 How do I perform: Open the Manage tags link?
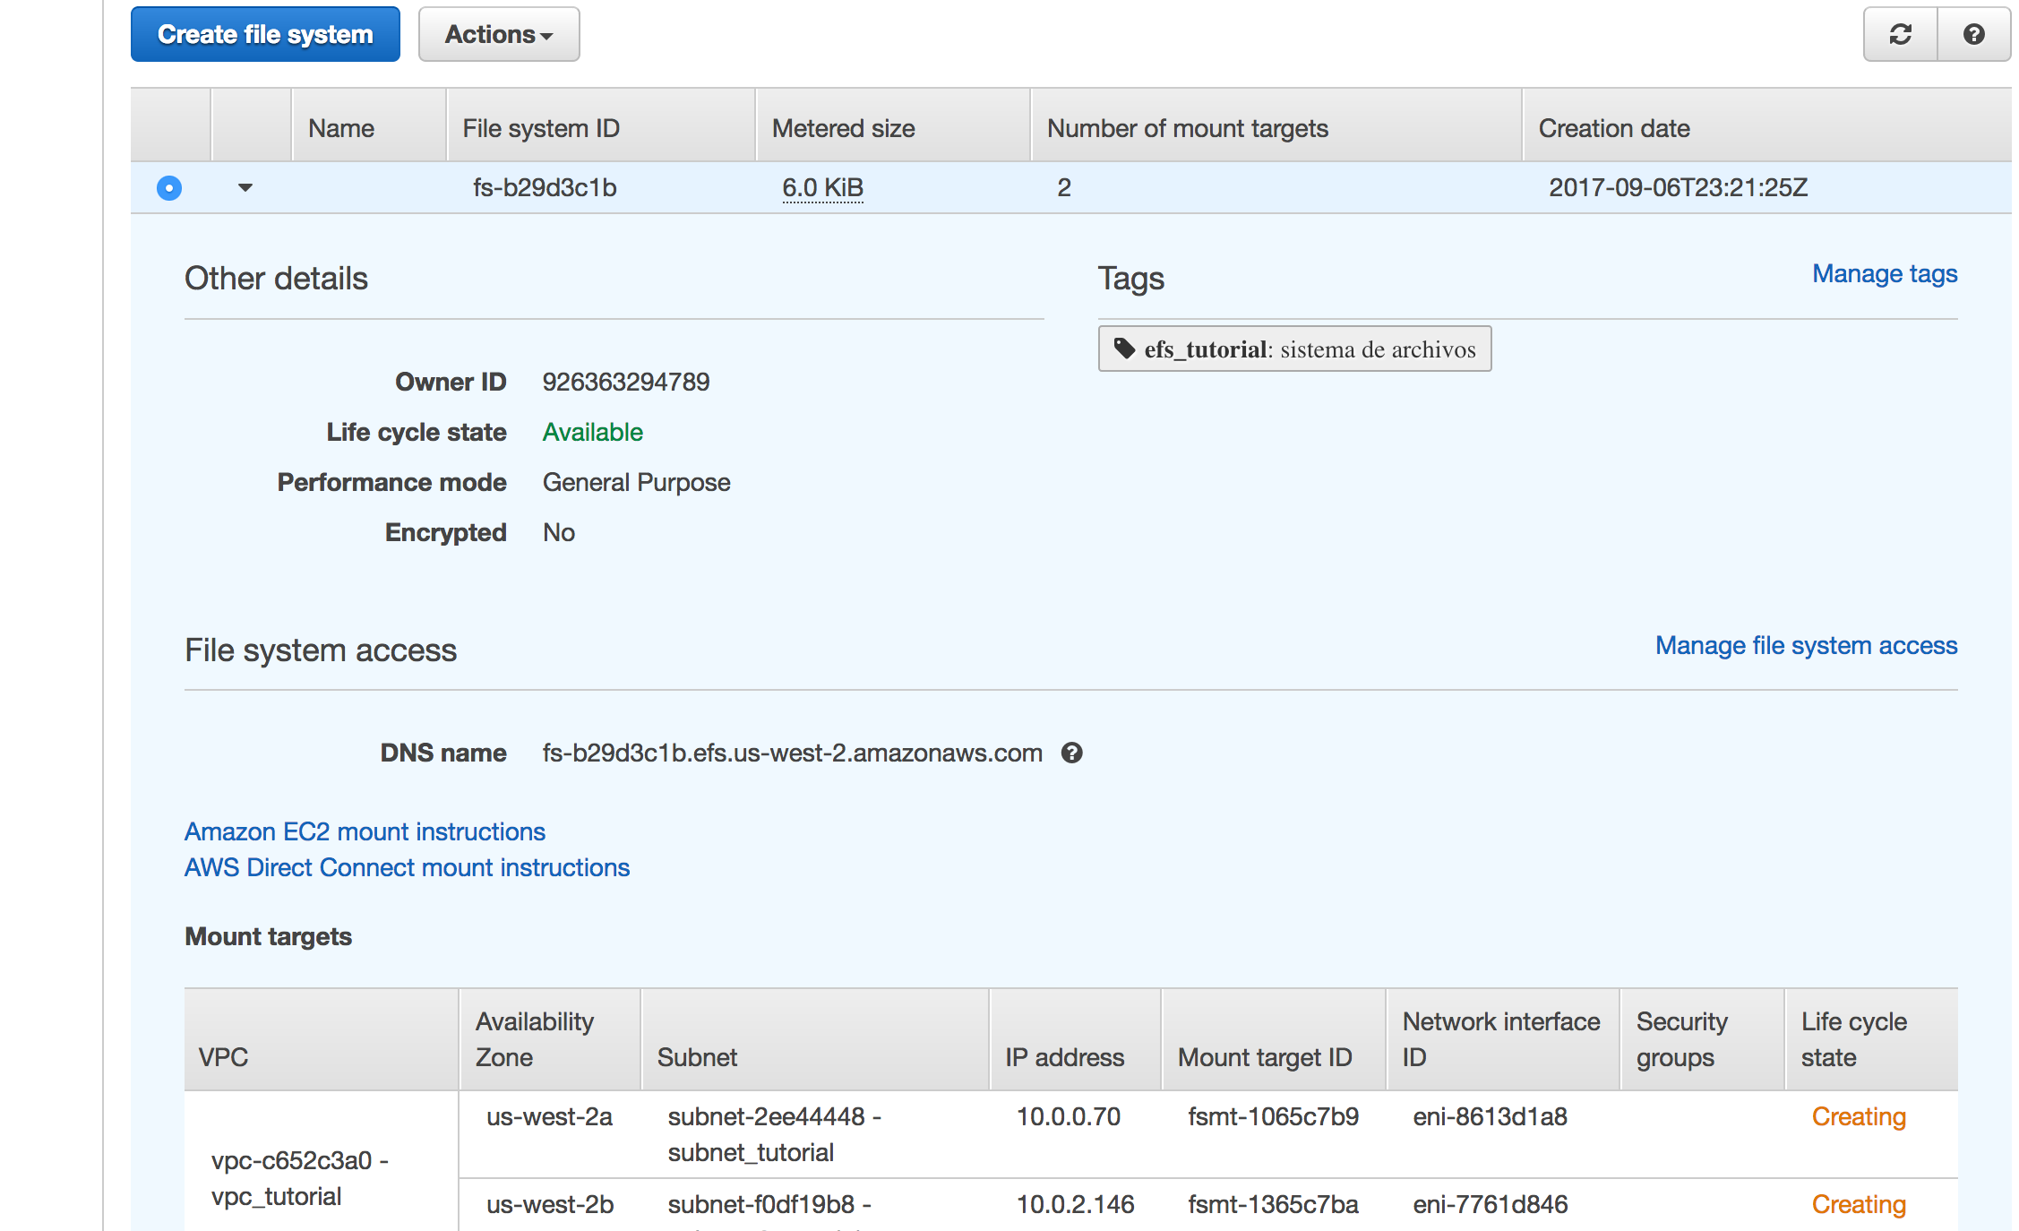[1884, 274]
